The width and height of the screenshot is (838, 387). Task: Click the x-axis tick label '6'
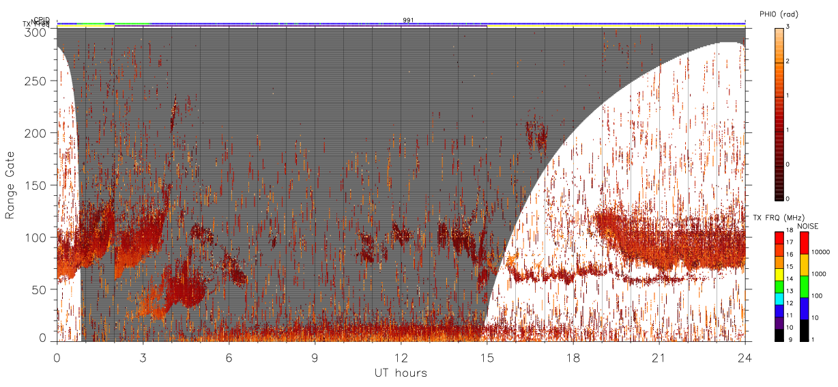tap(229, 358)
